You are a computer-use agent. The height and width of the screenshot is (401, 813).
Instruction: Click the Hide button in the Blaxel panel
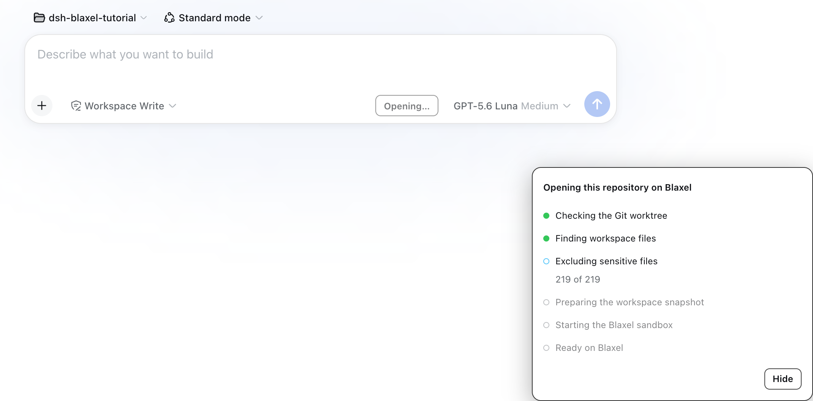pyautogui.click(x=783, y=379)
